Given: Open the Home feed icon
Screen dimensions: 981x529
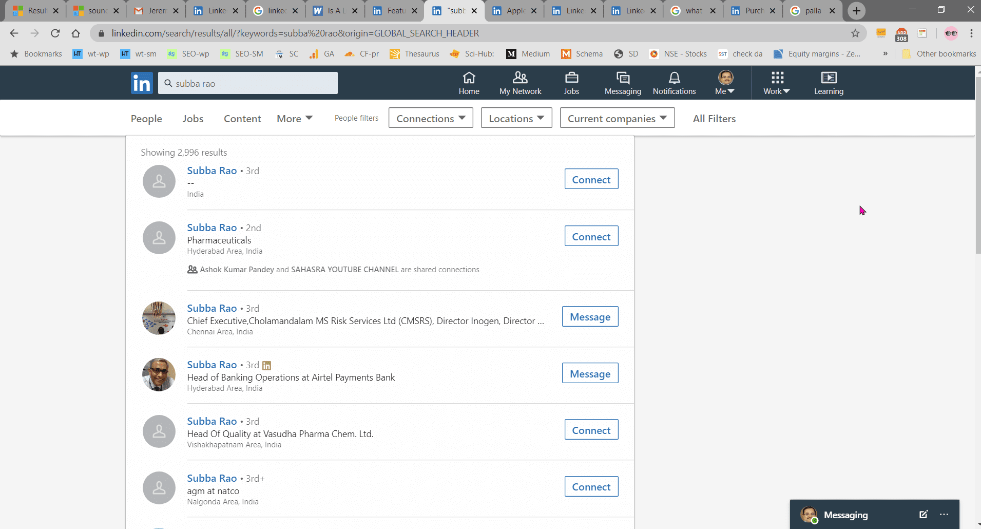Looking at the screenshot, I should (469, 78).
